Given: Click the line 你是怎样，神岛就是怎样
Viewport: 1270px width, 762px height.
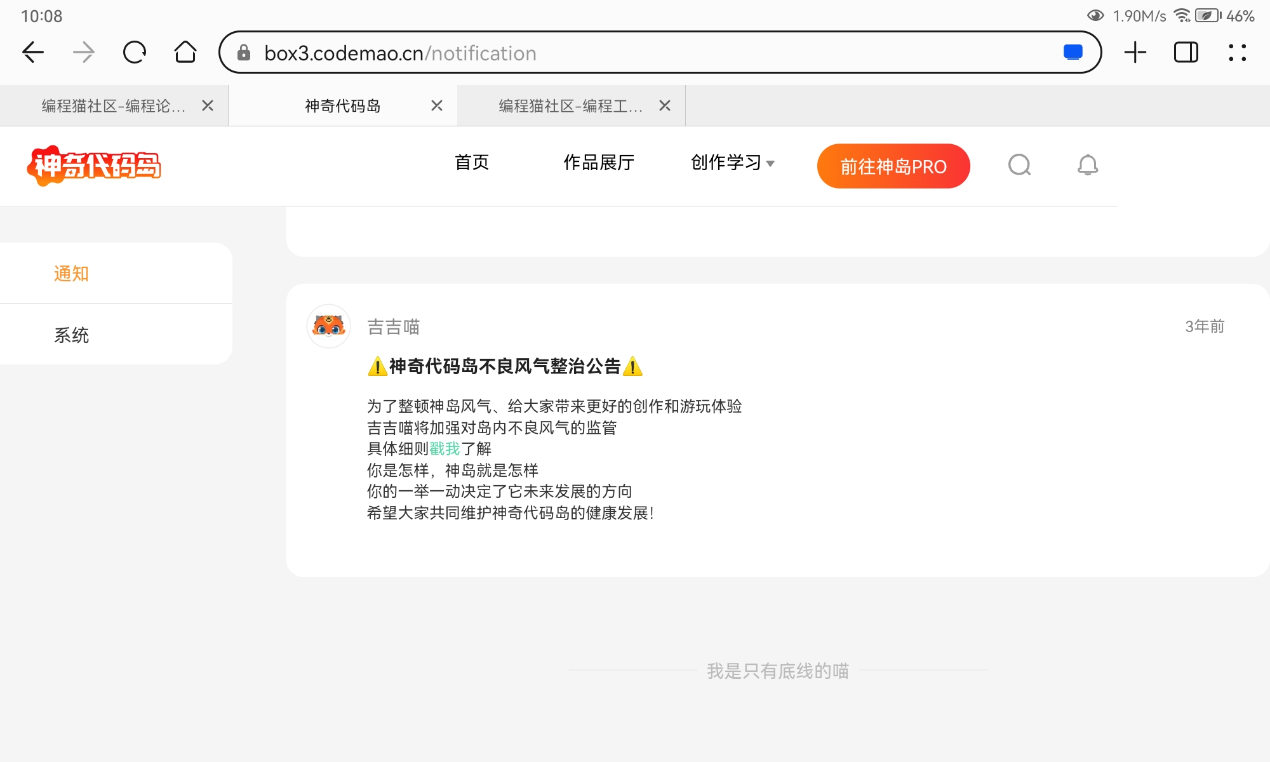Looking at the screenshot, I should pos(453,471).
